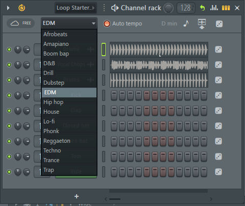Viewport: 245px width, 206px height.
Task: Mute the Tom channel green LED
Action: (9, 157)
